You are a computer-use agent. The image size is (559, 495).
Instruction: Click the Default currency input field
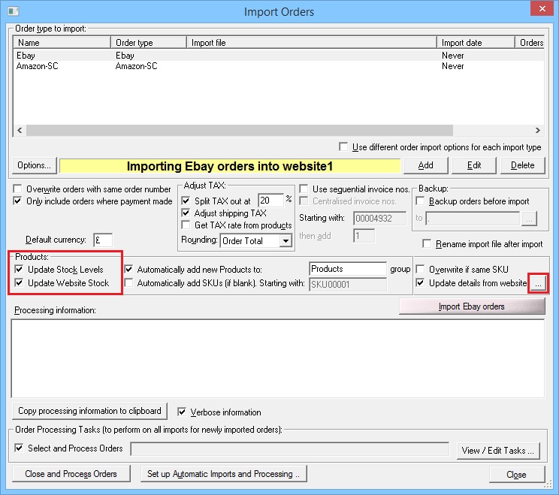click(x=103, y=240)
